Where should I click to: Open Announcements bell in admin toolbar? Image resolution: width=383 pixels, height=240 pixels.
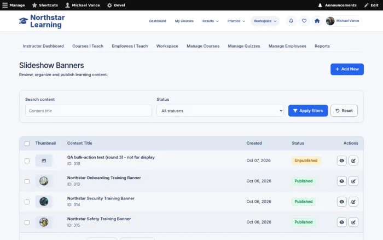click(337, 5)
